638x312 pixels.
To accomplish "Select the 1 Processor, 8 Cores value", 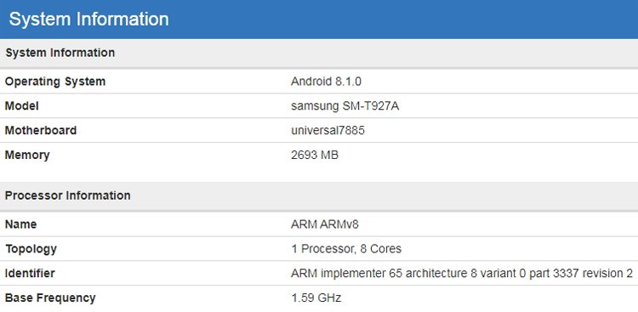I will point(347,248).
